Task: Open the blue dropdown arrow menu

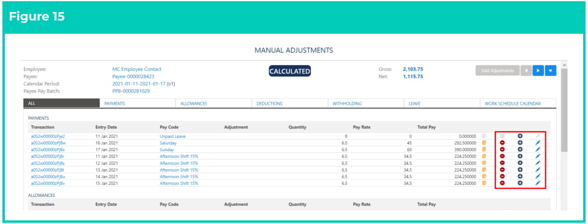Action: point(551,70)
